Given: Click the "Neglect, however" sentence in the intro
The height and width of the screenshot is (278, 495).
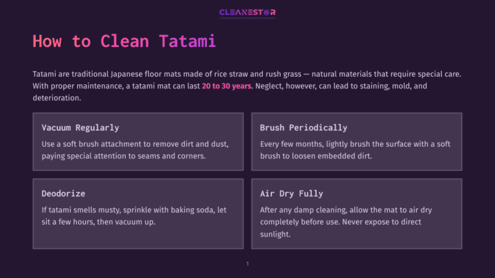Looking at the screenshot, I should point(341,86).
